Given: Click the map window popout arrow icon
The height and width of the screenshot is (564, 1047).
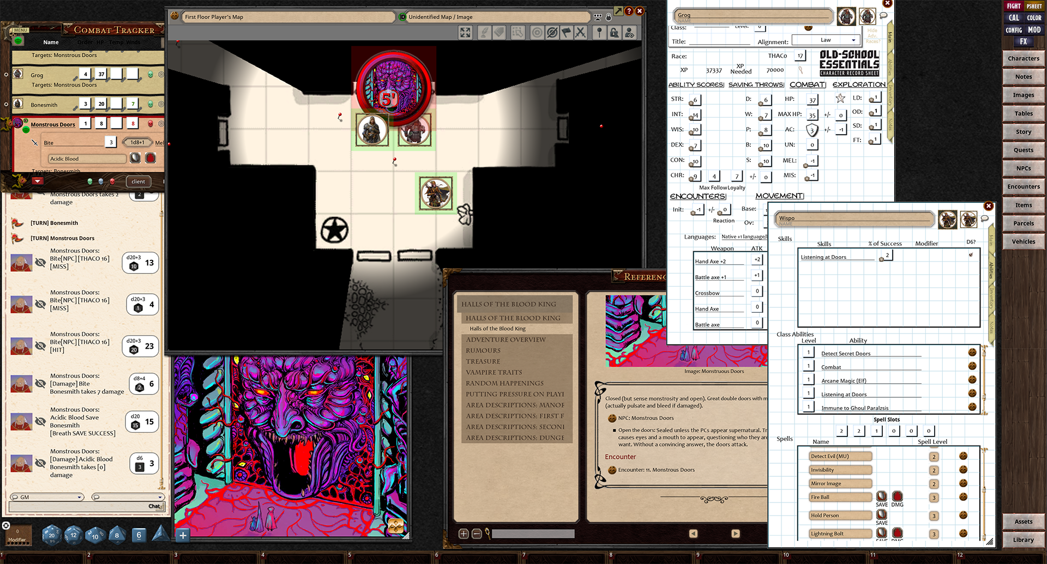Looking at the screenshot, I should pyautogui.click(x=618, y=10).
